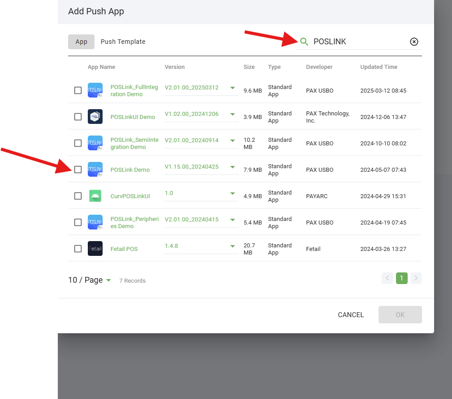Click the CANCEL button
The width and height of the screenshot is (452, 399).
pyautogui.click(x=350, y=314)
